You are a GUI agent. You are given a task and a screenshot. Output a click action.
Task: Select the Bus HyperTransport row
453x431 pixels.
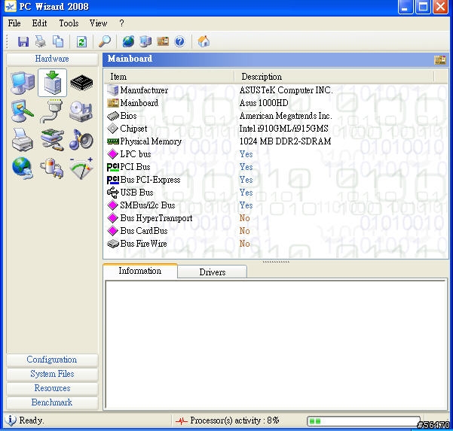coord(276,218)
